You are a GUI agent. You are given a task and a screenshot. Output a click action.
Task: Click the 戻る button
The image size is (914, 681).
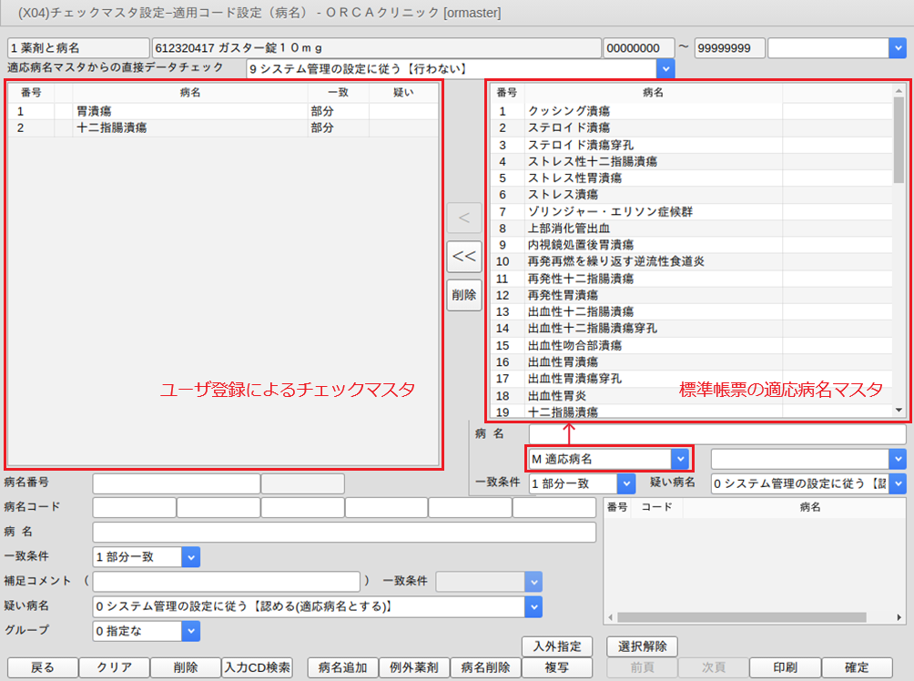click(42, 667)
